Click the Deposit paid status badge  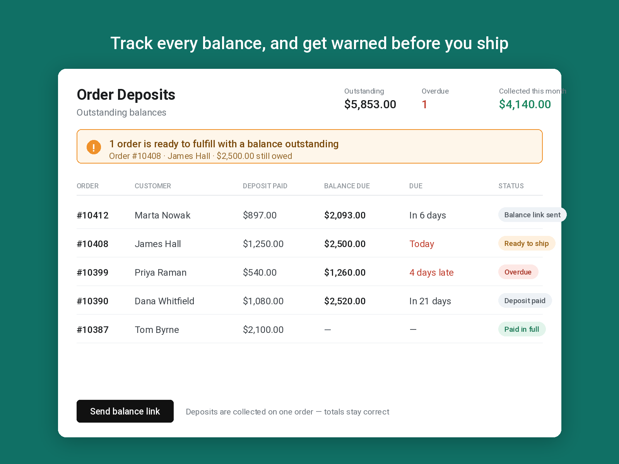525,300
